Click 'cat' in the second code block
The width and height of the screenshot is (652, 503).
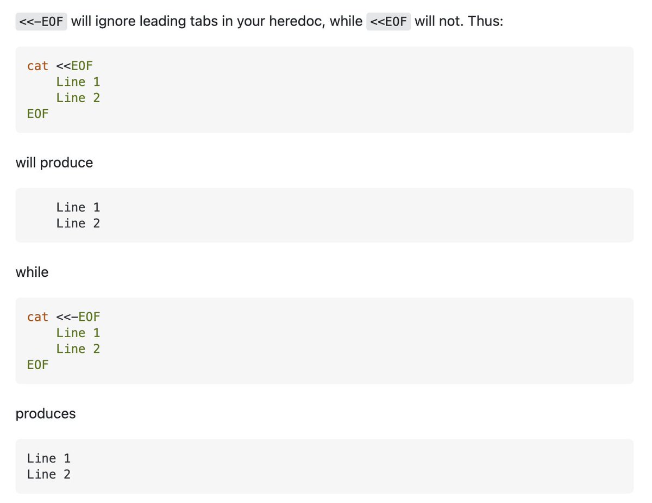pyautogui.click(x=37, y=316)
